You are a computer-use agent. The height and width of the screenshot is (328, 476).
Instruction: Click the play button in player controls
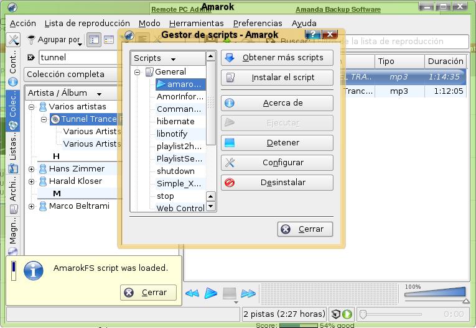click(x=211, y=293)
